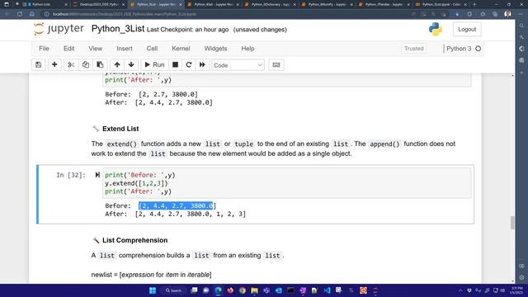Click the In [32] prompt label

point(71,175)
